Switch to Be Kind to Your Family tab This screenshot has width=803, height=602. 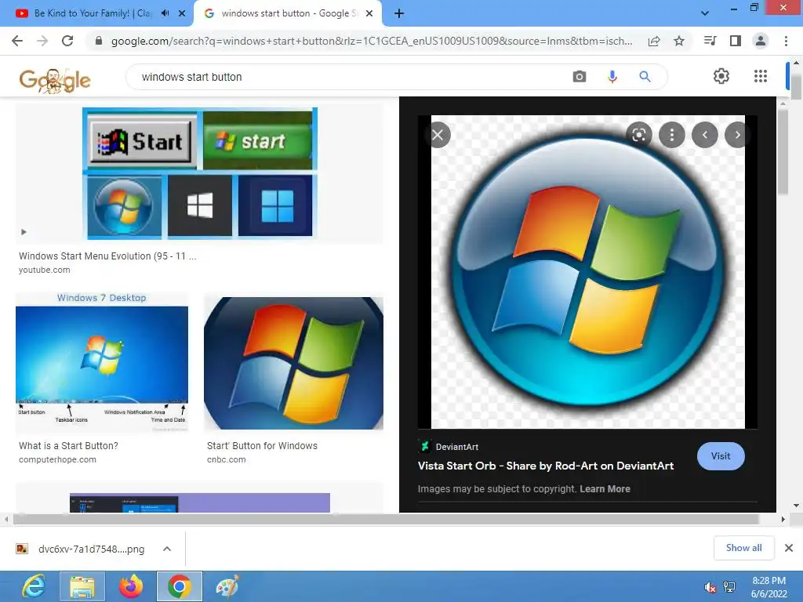tap(93, 13)
